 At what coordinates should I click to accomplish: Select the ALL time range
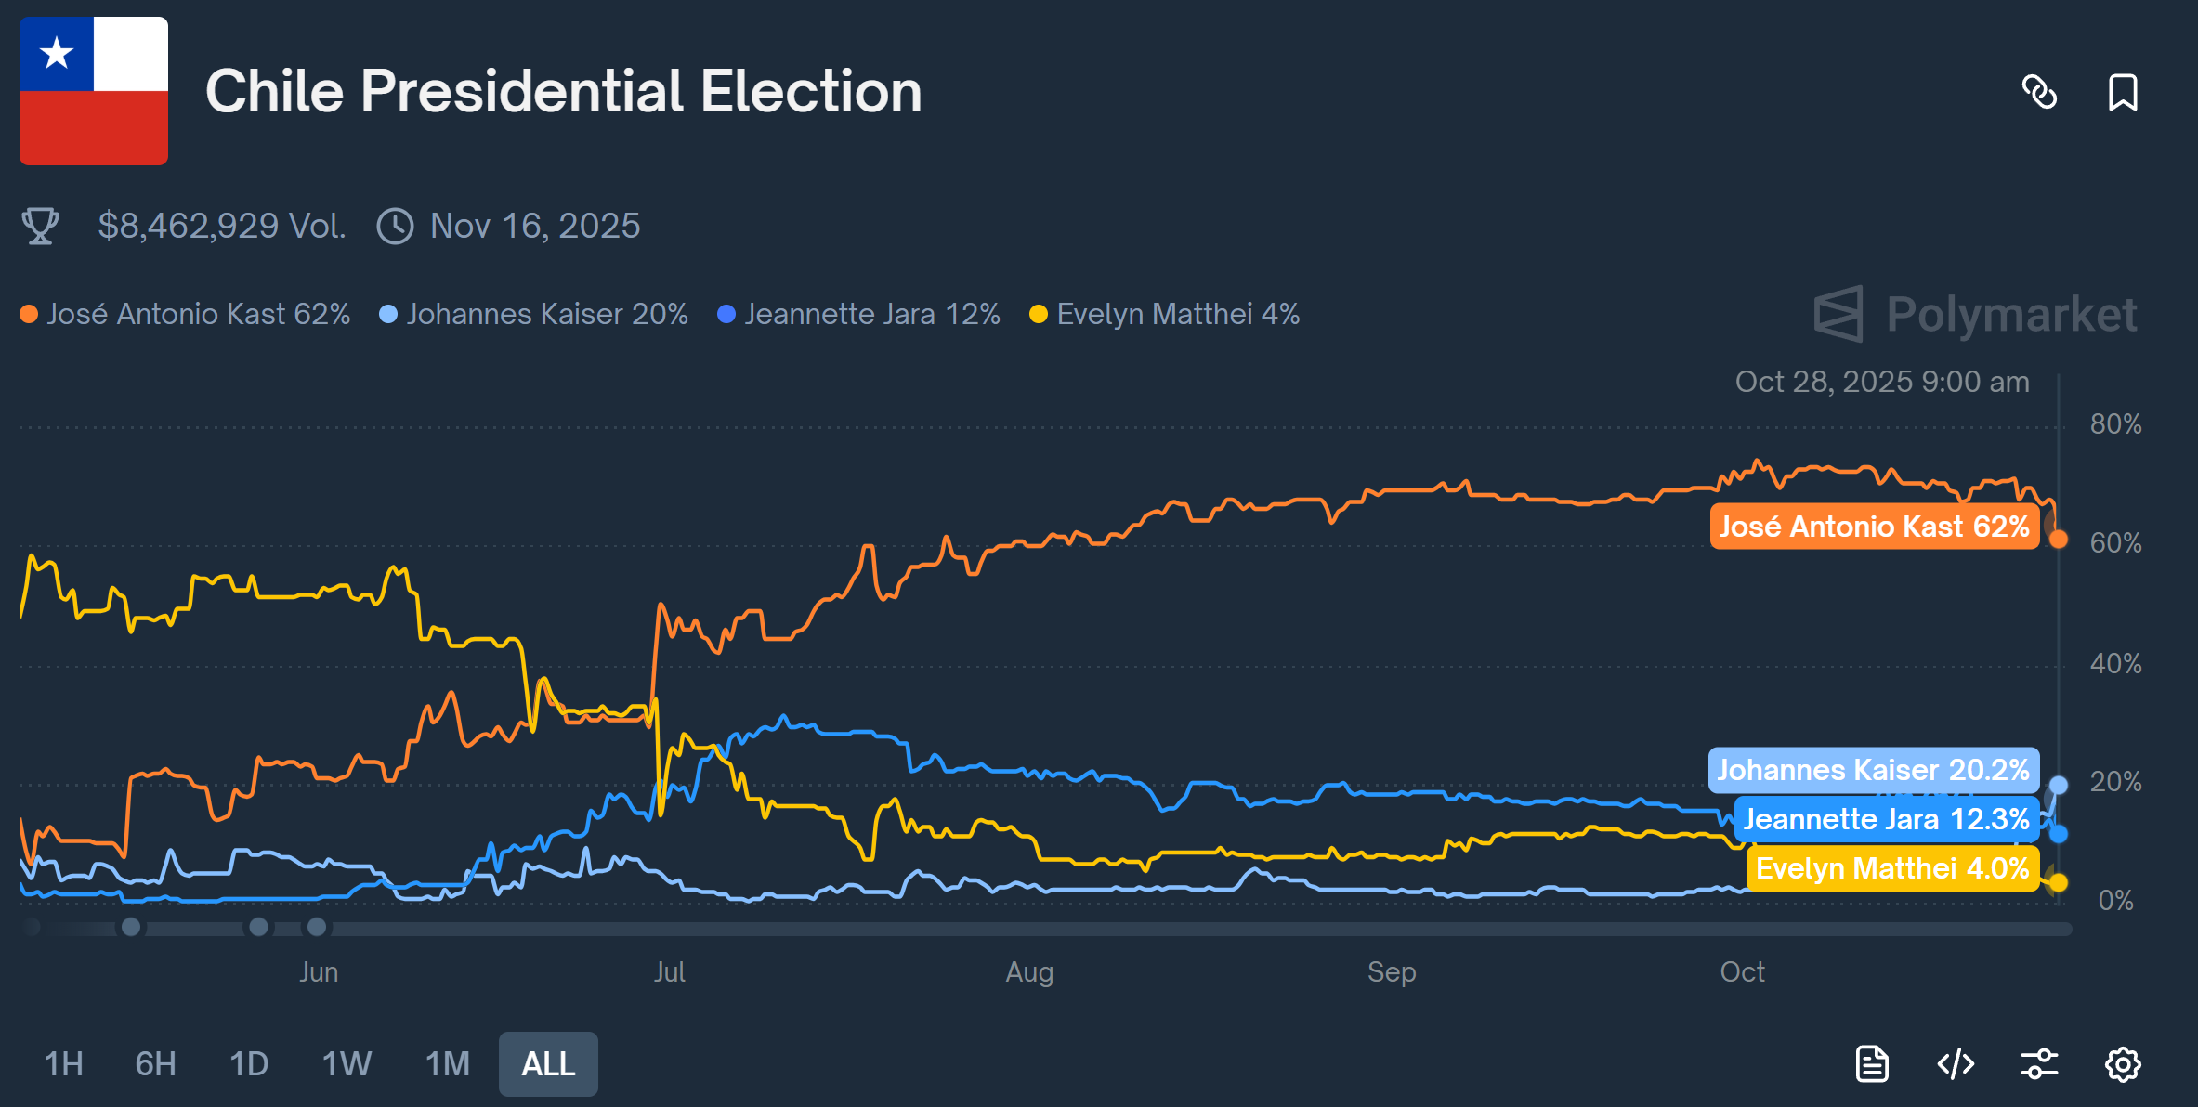(548, 1063)
